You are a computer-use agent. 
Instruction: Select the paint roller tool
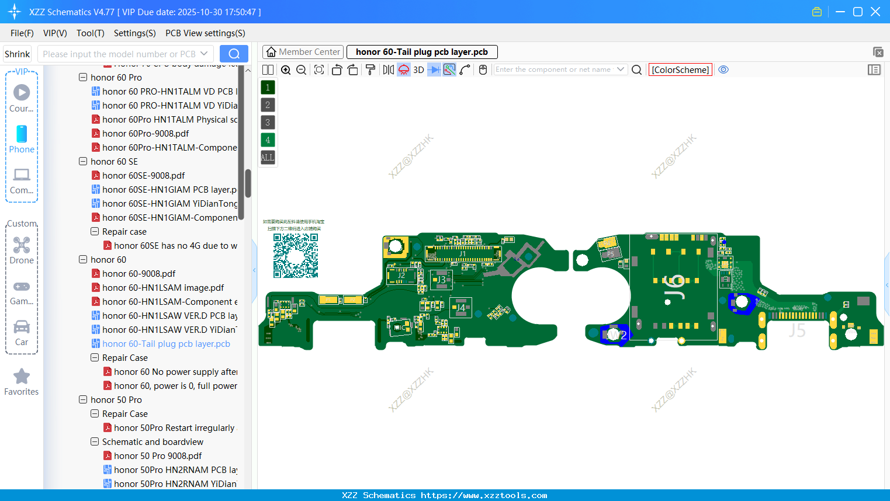tap(370, 69)
